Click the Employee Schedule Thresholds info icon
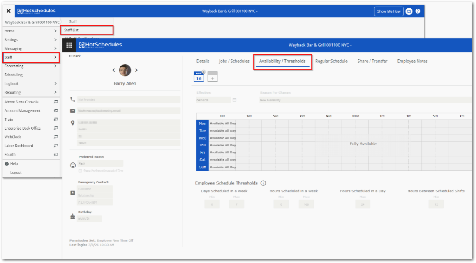This screenshot has width=476, height=263. click(263, 183)
